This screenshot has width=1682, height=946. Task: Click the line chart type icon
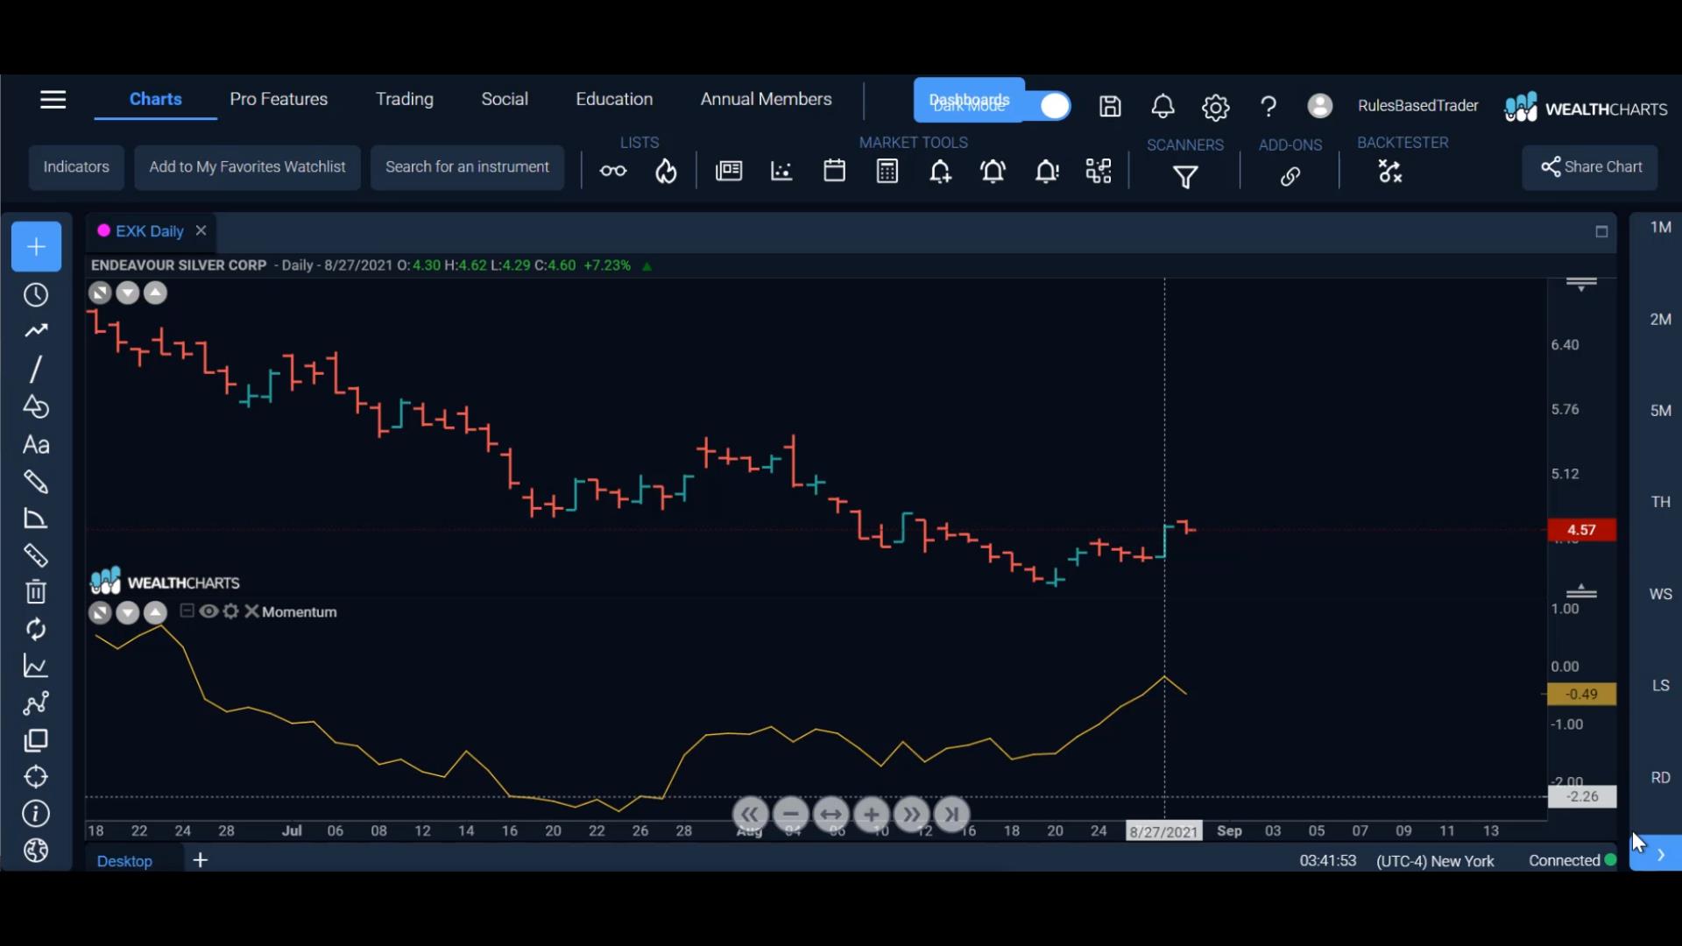pyautogui.click(x=36, y=666)
